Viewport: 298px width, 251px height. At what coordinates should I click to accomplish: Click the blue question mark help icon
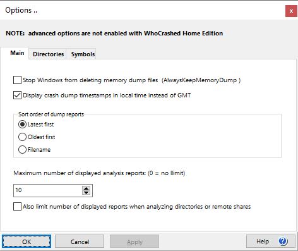(x=283, y=241)
